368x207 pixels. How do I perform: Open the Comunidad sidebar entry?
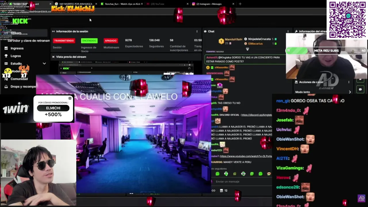point(19,79)
